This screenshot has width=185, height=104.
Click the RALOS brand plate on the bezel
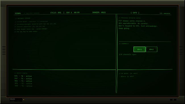coord(16,100)
